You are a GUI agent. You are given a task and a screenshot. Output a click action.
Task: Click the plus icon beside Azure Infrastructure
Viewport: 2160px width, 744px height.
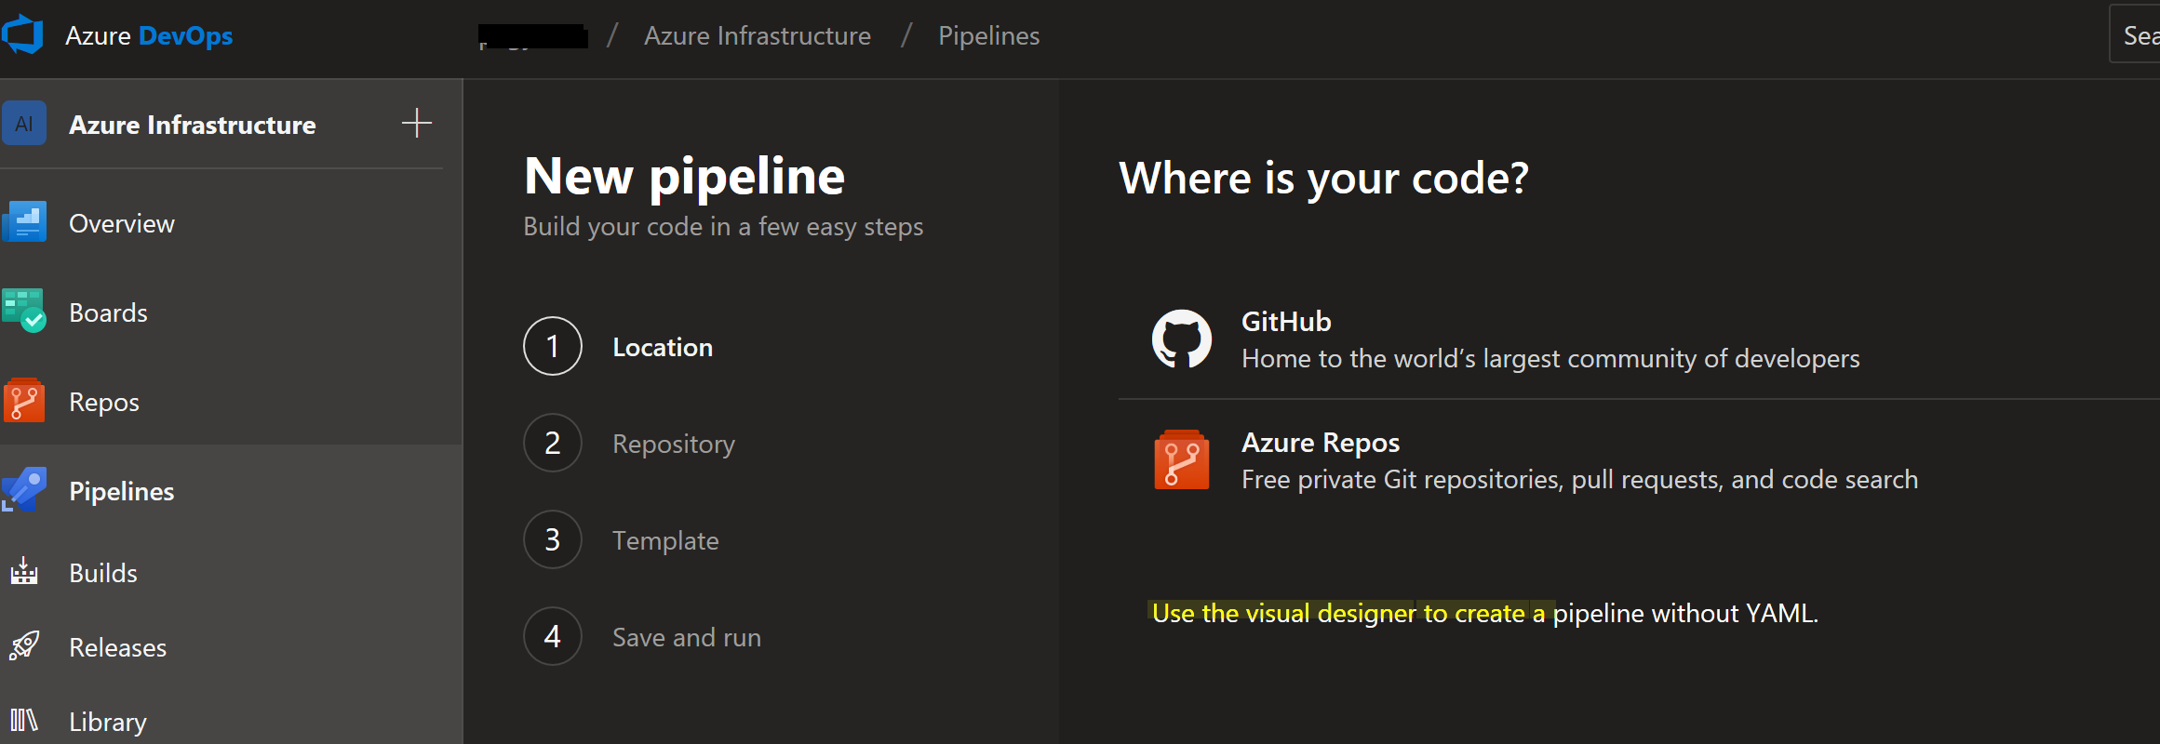(x=417, y=123)
